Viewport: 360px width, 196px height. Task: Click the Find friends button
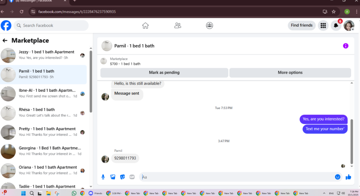302,25
